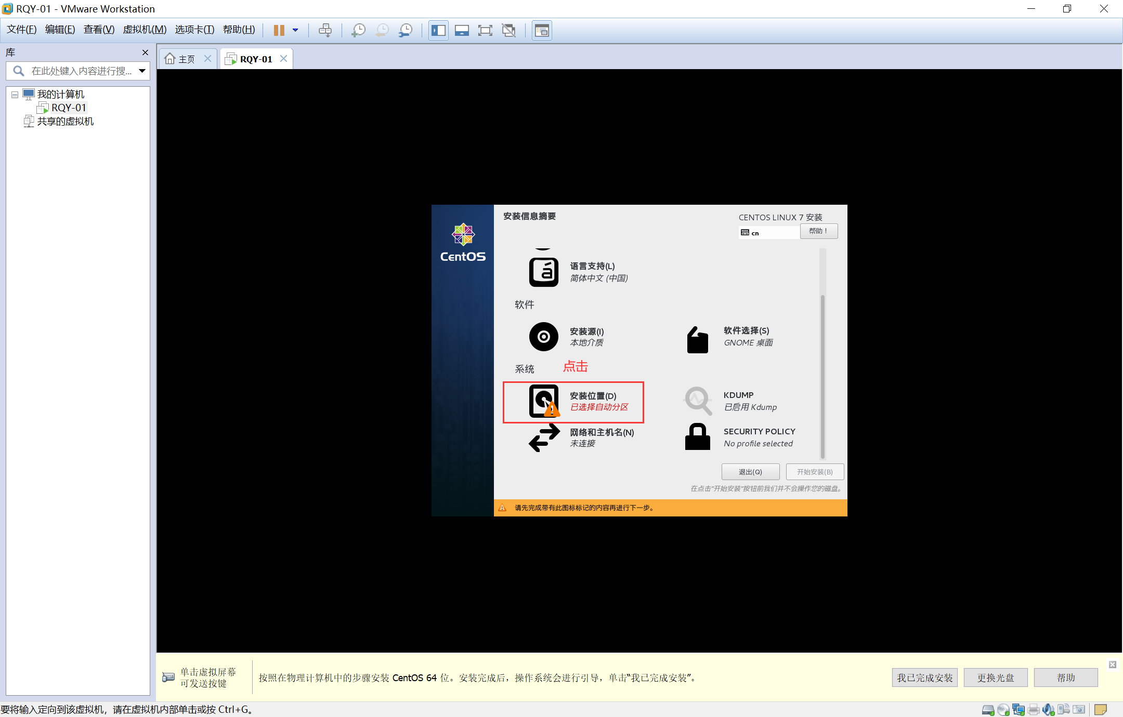
Task: Click the library search input field
Action: pos(78,71)
